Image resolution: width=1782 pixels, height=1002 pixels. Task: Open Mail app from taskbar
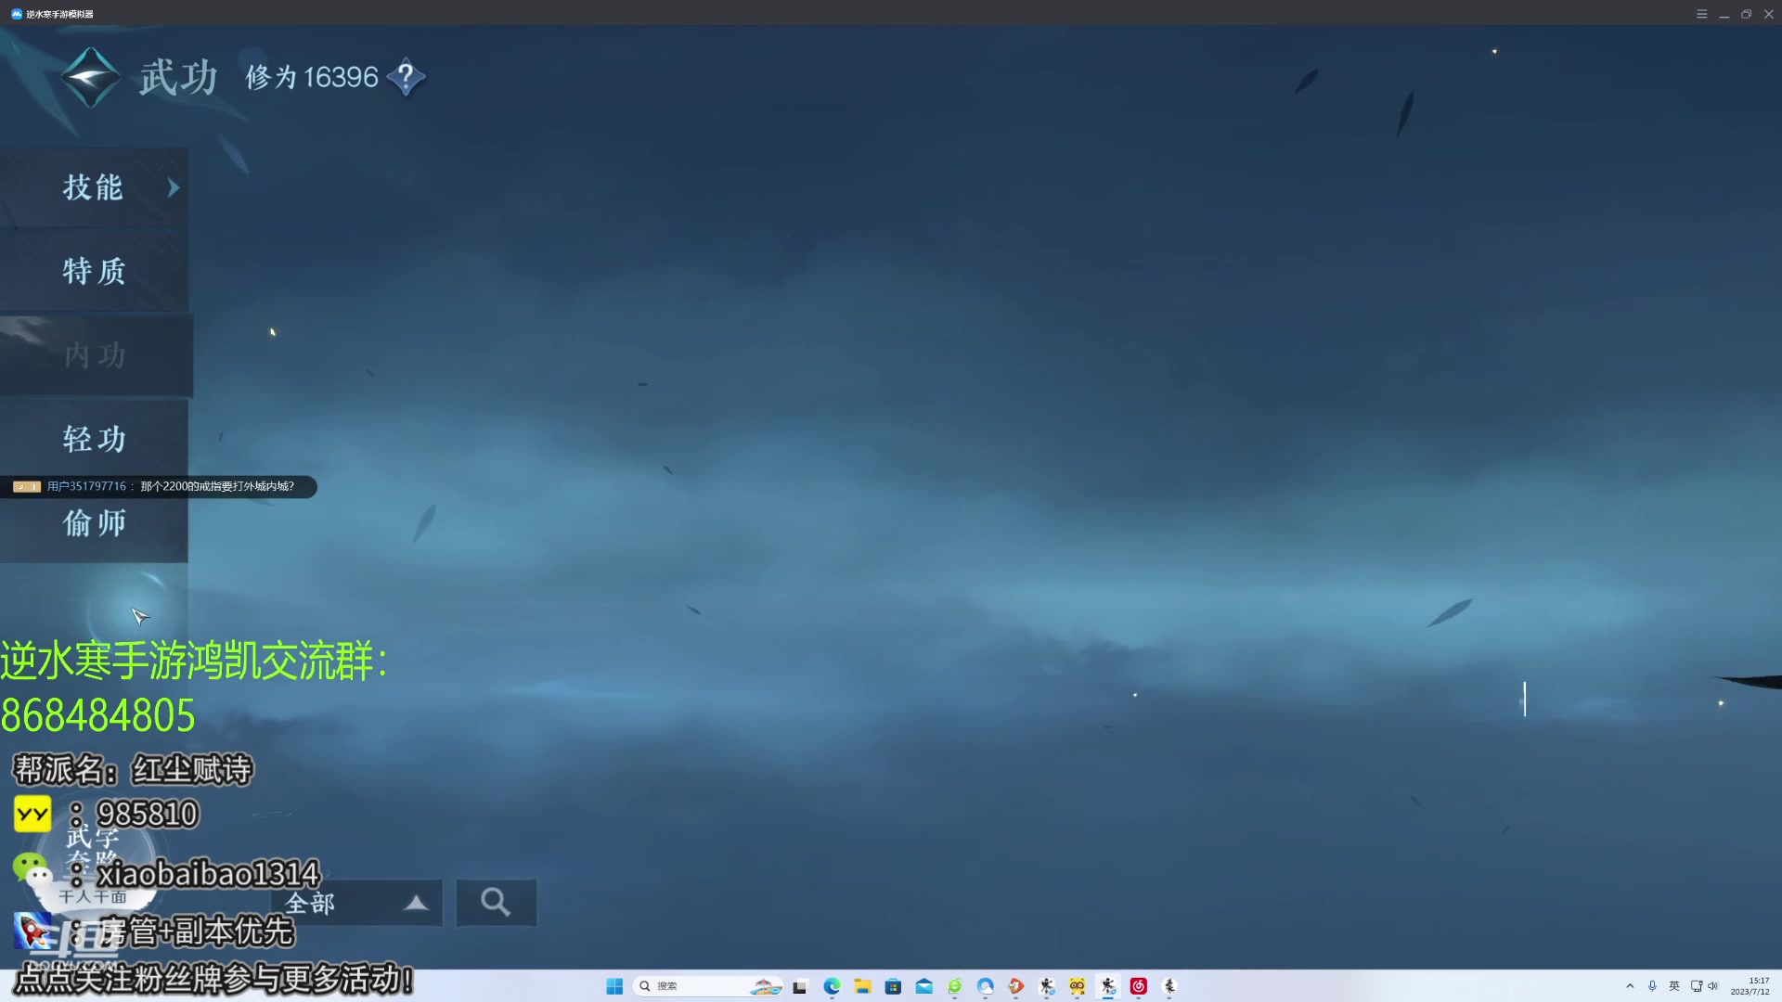point(924,986)
